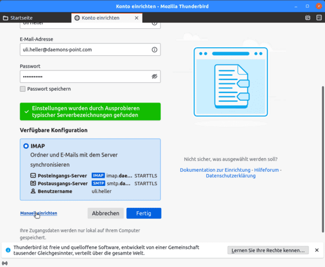This screenshot has height=267, width=325.
Task: Click the vertical scrollbar thumb
Action: 323,159
